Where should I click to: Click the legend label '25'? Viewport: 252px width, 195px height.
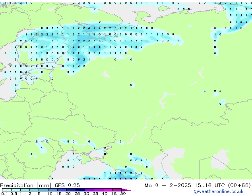(77, 193)
